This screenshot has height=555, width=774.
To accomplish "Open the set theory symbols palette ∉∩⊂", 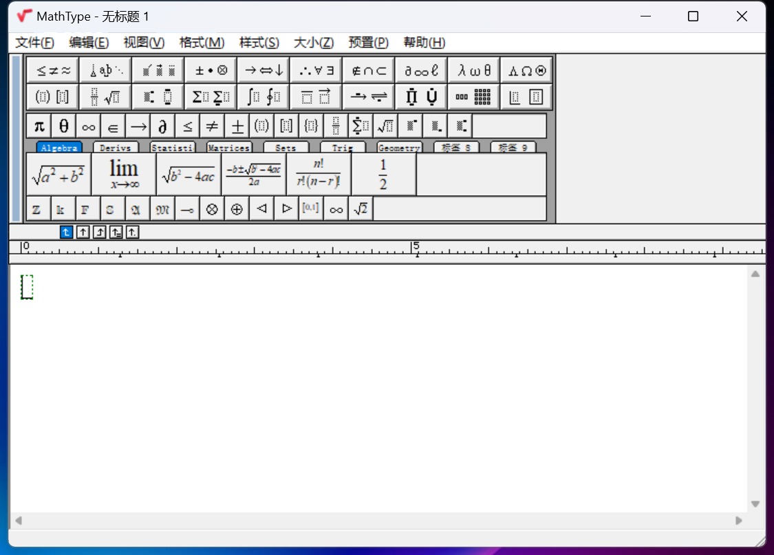I will click(369, 71).
